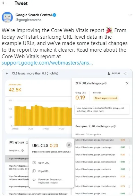Click Google Search Central's robot avatar
This screenshot has height=196, width=135.
click(x=7, y=17)
